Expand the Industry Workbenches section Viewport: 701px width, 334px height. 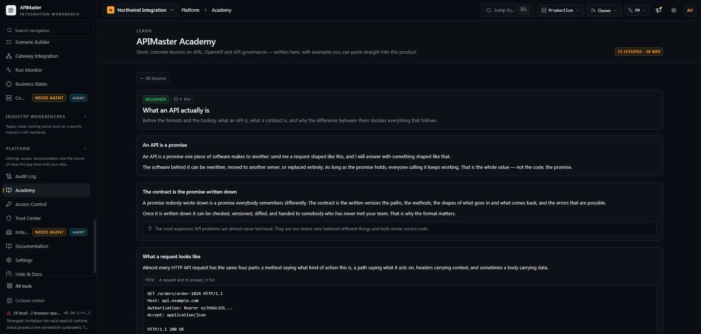(x=85, y=117)
